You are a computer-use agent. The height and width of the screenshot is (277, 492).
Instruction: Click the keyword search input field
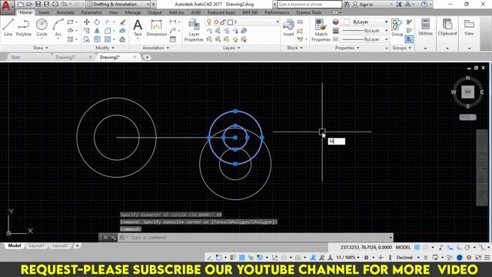(309, 5)
